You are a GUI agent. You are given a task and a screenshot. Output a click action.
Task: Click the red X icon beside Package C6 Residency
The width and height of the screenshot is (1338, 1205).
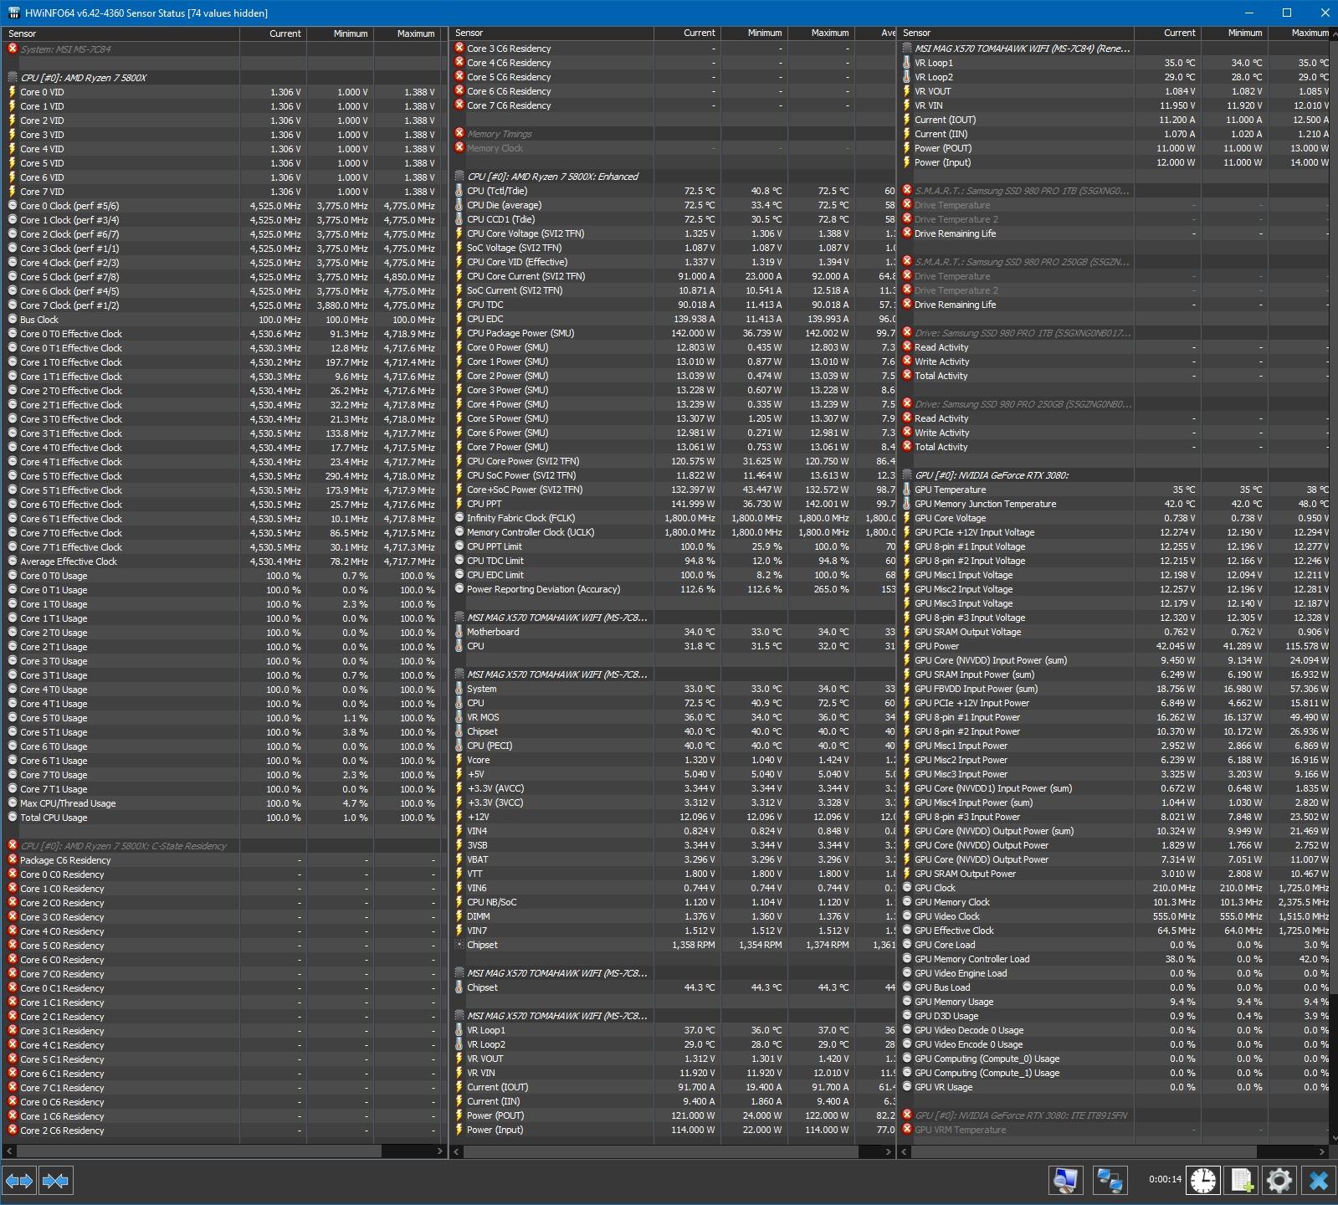click(13, 859)
